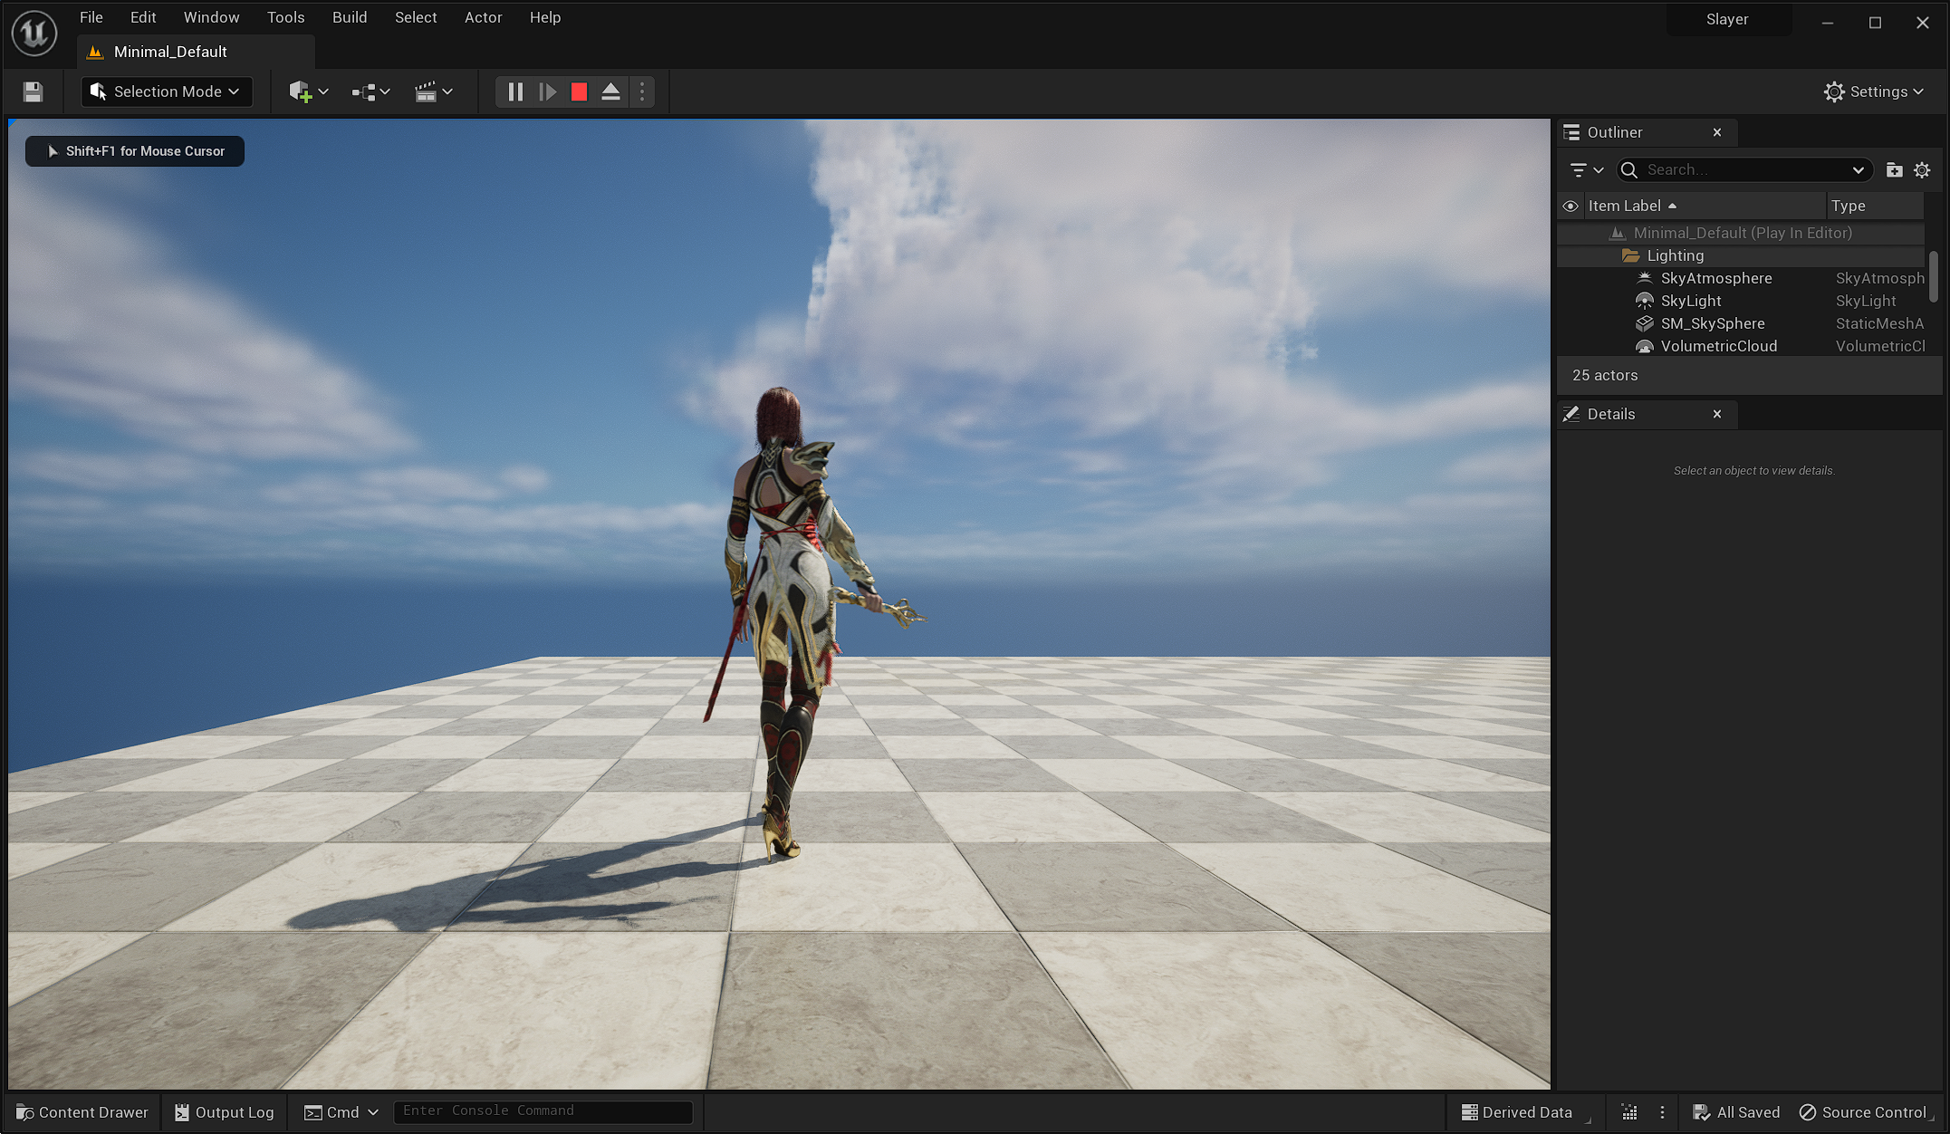Open the Content Drawer
This screenshot has height=1134, width=1950.
click(x=82, y=1112)
